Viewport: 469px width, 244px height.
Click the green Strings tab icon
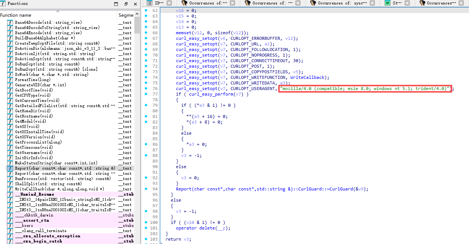tap(388, 3)
